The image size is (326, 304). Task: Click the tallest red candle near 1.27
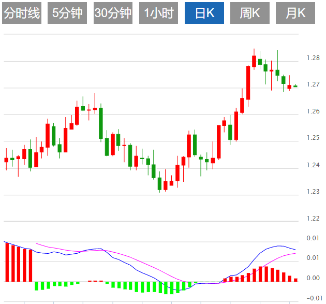tap(248, 83)
